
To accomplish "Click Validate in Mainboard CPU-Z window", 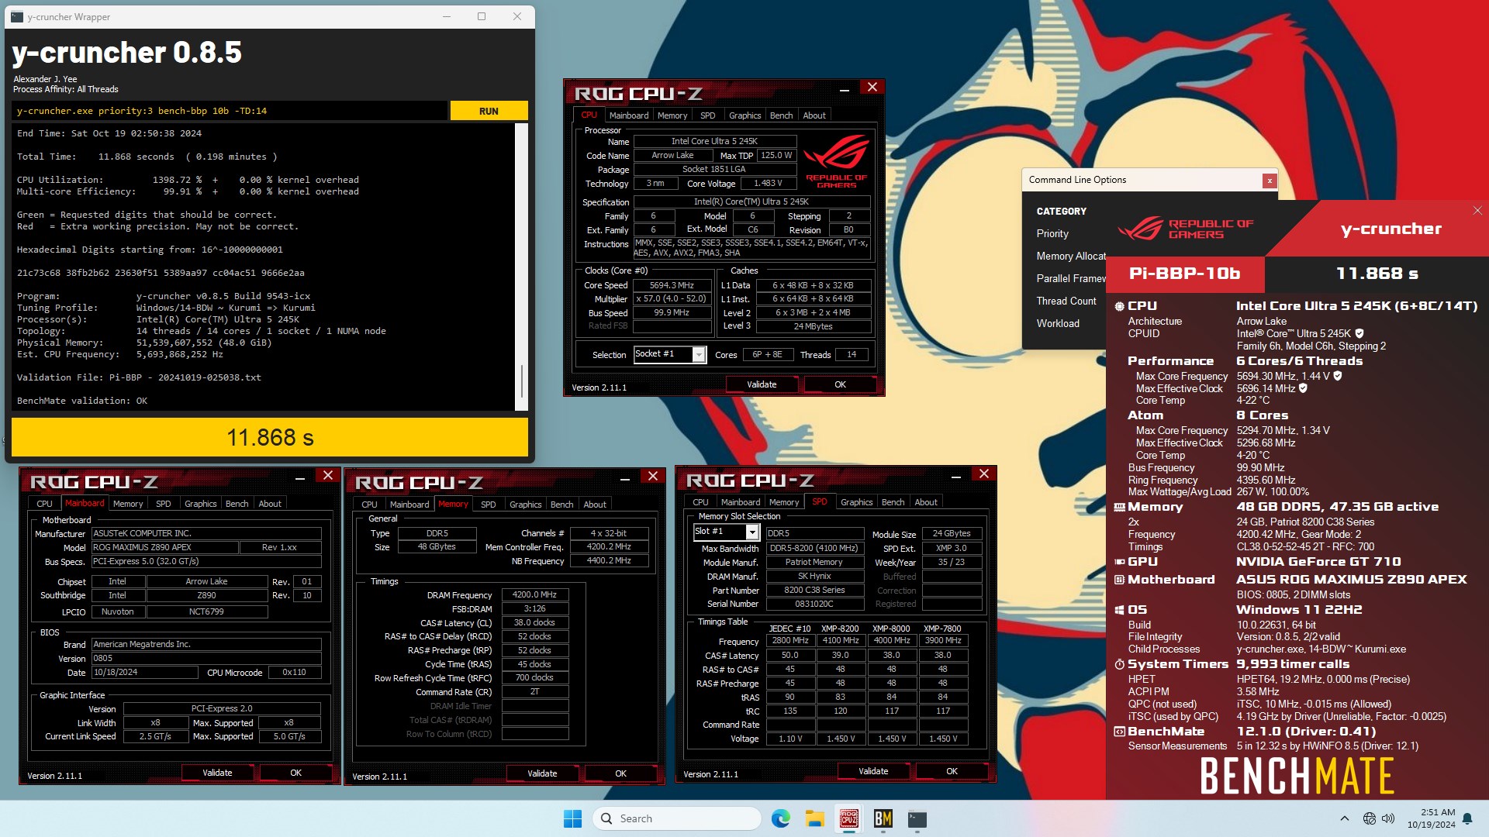I will [217, 773].
